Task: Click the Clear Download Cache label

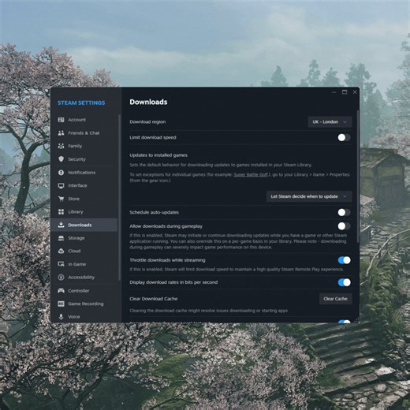Action: 154,299
